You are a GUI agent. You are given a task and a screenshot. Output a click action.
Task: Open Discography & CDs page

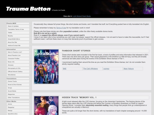[x=18, y=68]
